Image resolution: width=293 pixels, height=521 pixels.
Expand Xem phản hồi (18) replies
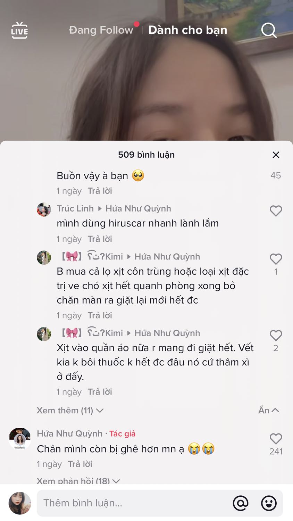(78, 481)
